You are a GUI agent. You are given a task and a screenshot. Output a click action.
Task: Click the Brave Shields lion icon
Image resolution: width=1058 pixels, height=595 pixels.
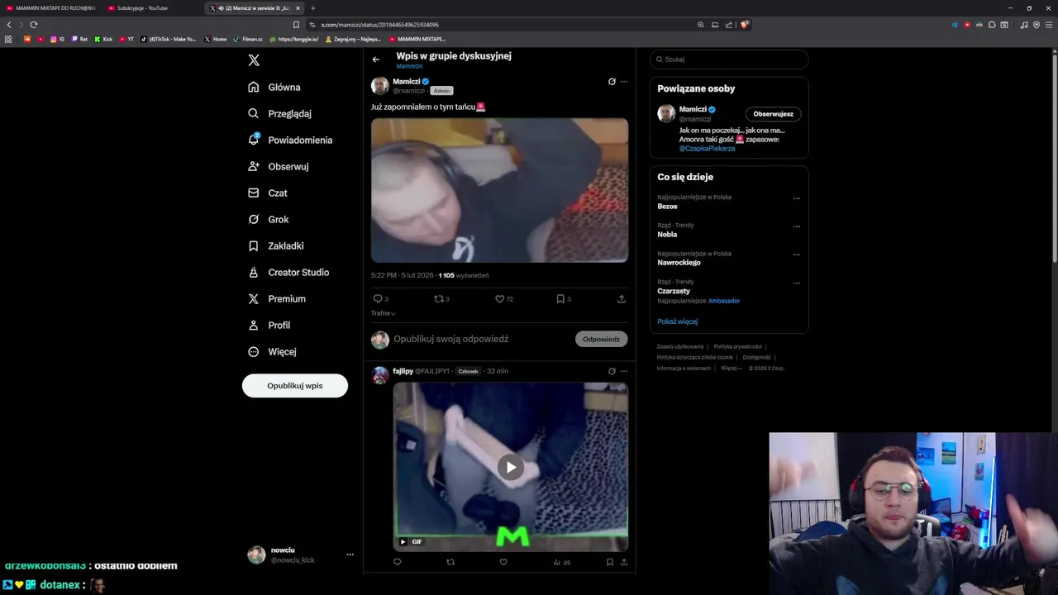[x=744, y=25]
